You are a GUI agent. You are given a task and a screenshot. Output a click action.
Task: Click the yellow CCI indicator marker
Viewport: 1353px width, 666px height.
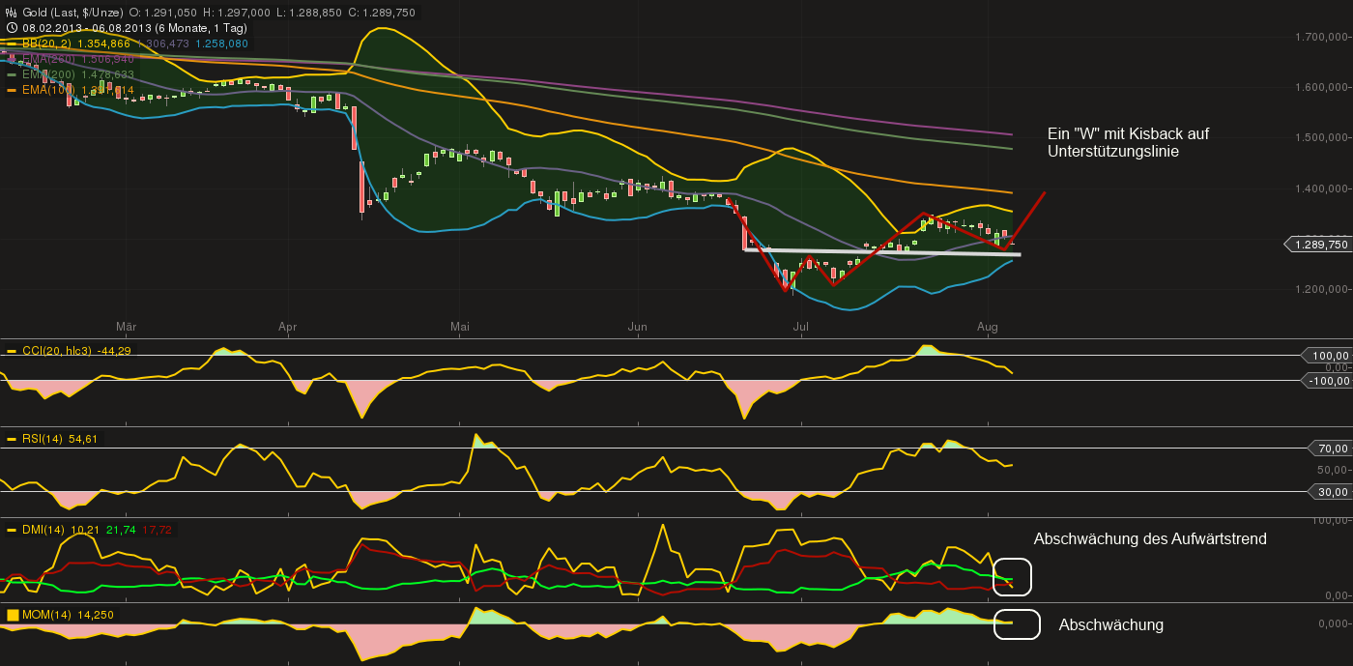12,351
